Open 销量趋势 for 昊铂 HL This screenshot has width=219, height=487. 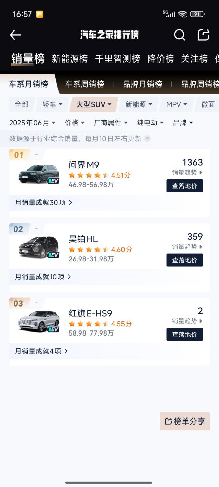tap(185, 247)
